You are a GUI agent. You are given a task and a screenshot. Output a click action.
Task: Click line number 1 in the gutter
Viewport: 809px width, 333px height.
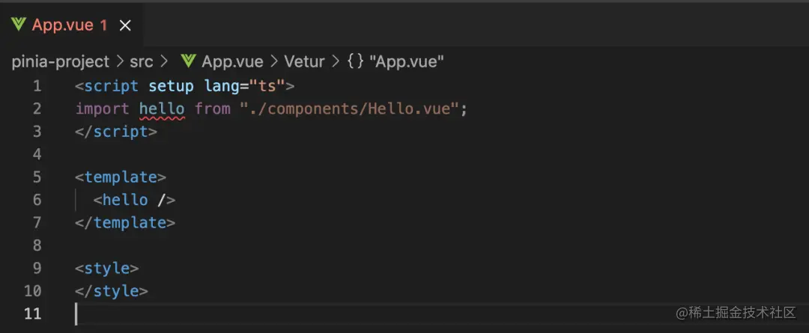click(x=37, y=85)
